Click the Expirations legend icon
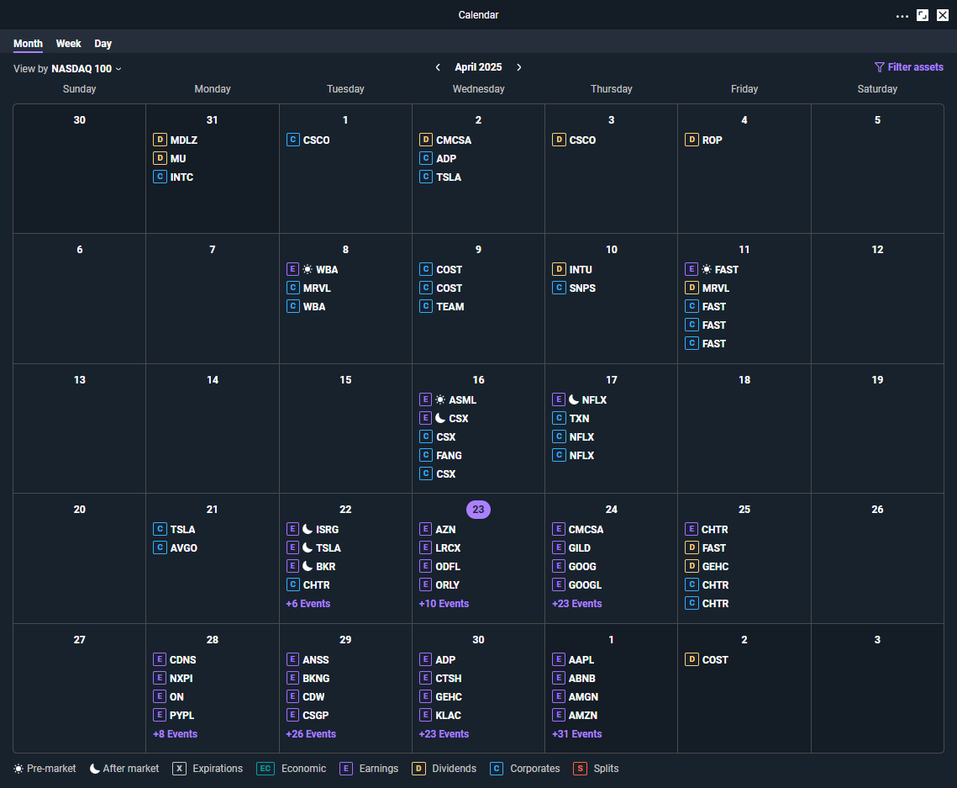Image resolution: width=957 pixels, height=788 pixels. point(179,769)
